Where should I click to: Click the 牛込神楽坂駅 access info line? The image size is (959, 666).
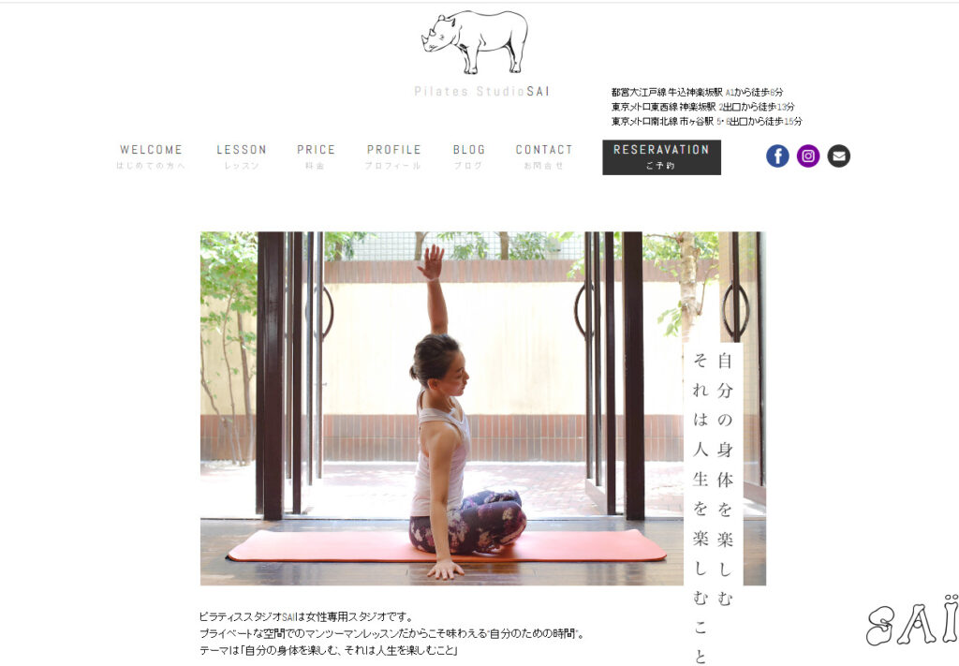697,93
